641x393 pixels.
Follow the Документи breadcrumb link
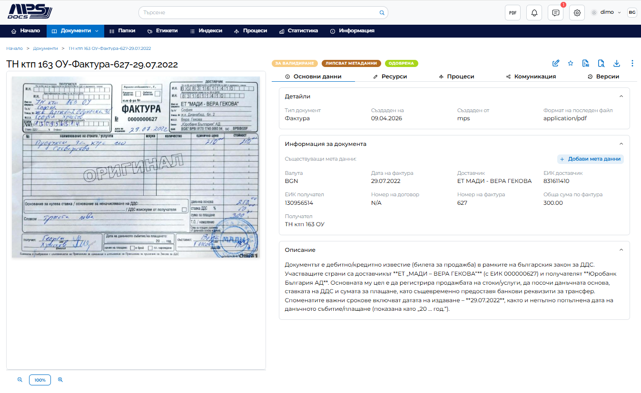[x=45, y=48]
